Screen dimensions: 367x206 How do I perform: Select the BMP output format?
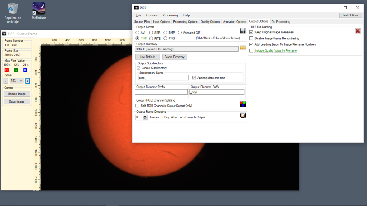[165, 33]
